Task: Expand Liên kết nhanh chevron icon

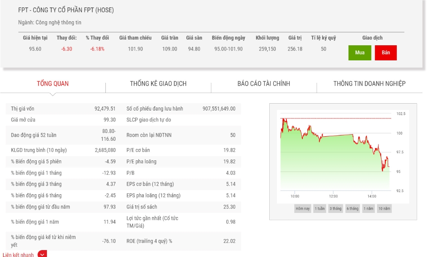Action: point(42,254)
